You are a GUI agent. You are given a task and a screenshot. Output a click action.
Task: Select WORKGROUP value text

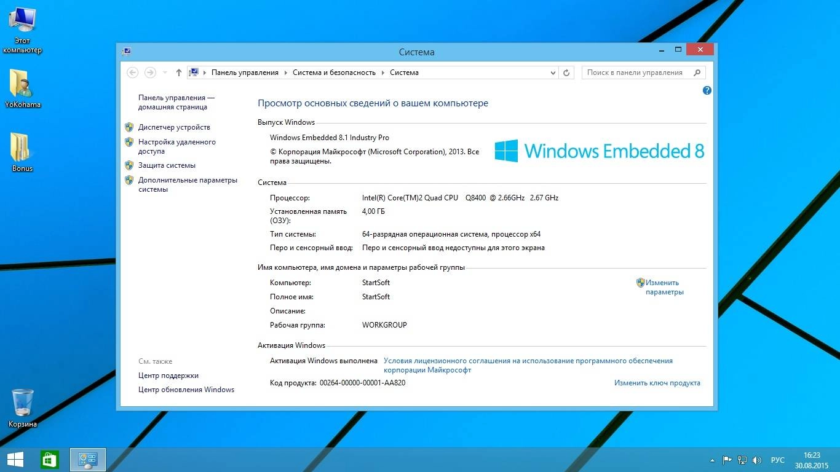coord(384,325)
